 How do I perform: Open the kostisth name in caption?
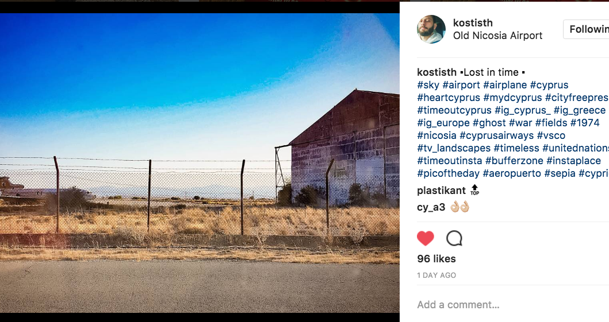(x=436, y=72)
